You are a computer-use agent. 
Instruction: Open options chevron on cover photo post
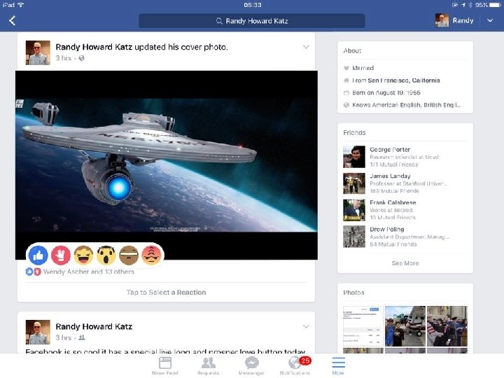[306, 48]
